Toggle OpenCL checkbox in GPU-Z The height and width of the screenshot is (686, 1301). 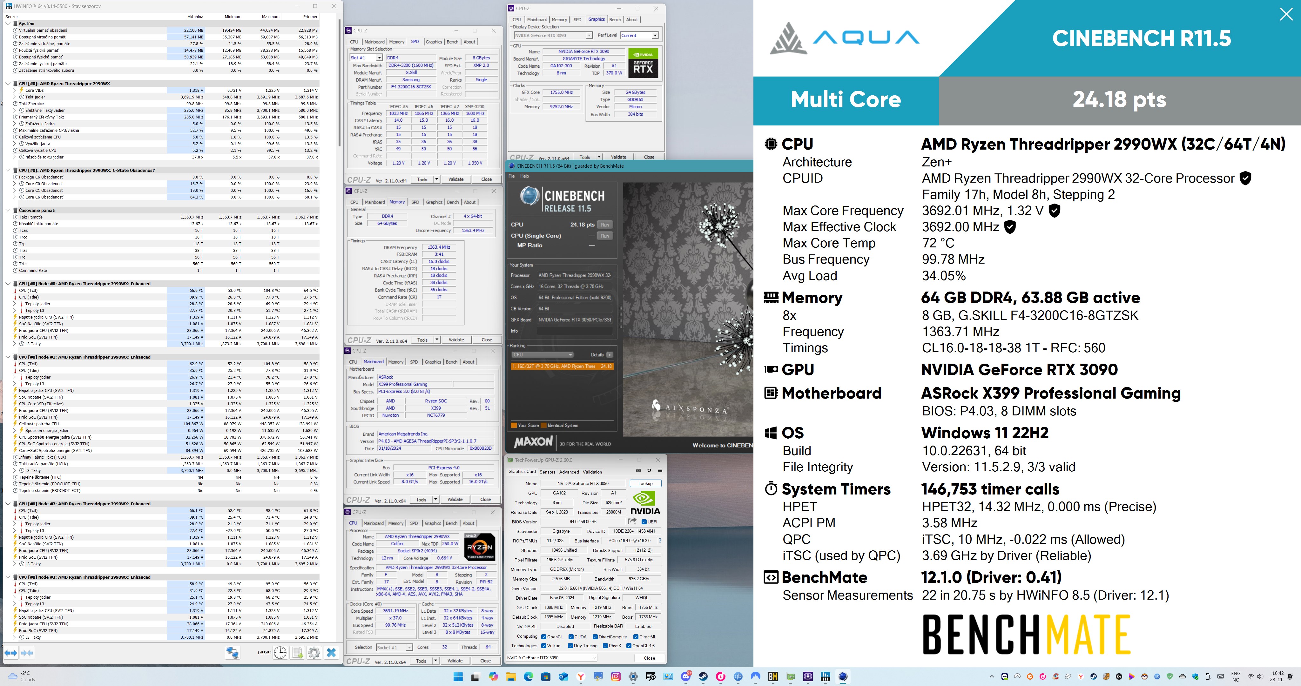pyautogui.click(x=544, y=636)
